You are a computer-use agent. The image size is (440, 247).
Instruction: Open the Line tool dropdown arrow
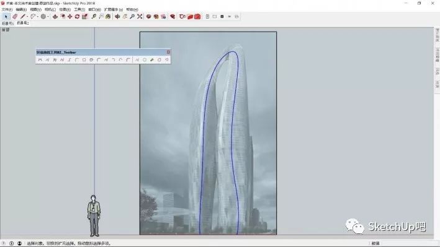coord(27,17)
